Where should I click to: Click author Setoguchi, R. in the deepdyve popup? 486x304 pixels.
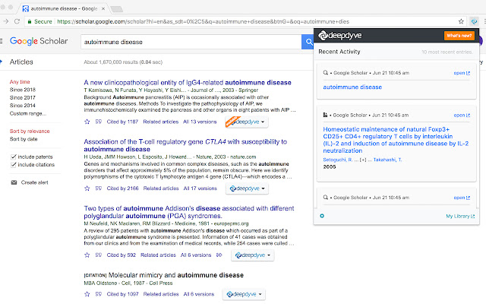338,160
